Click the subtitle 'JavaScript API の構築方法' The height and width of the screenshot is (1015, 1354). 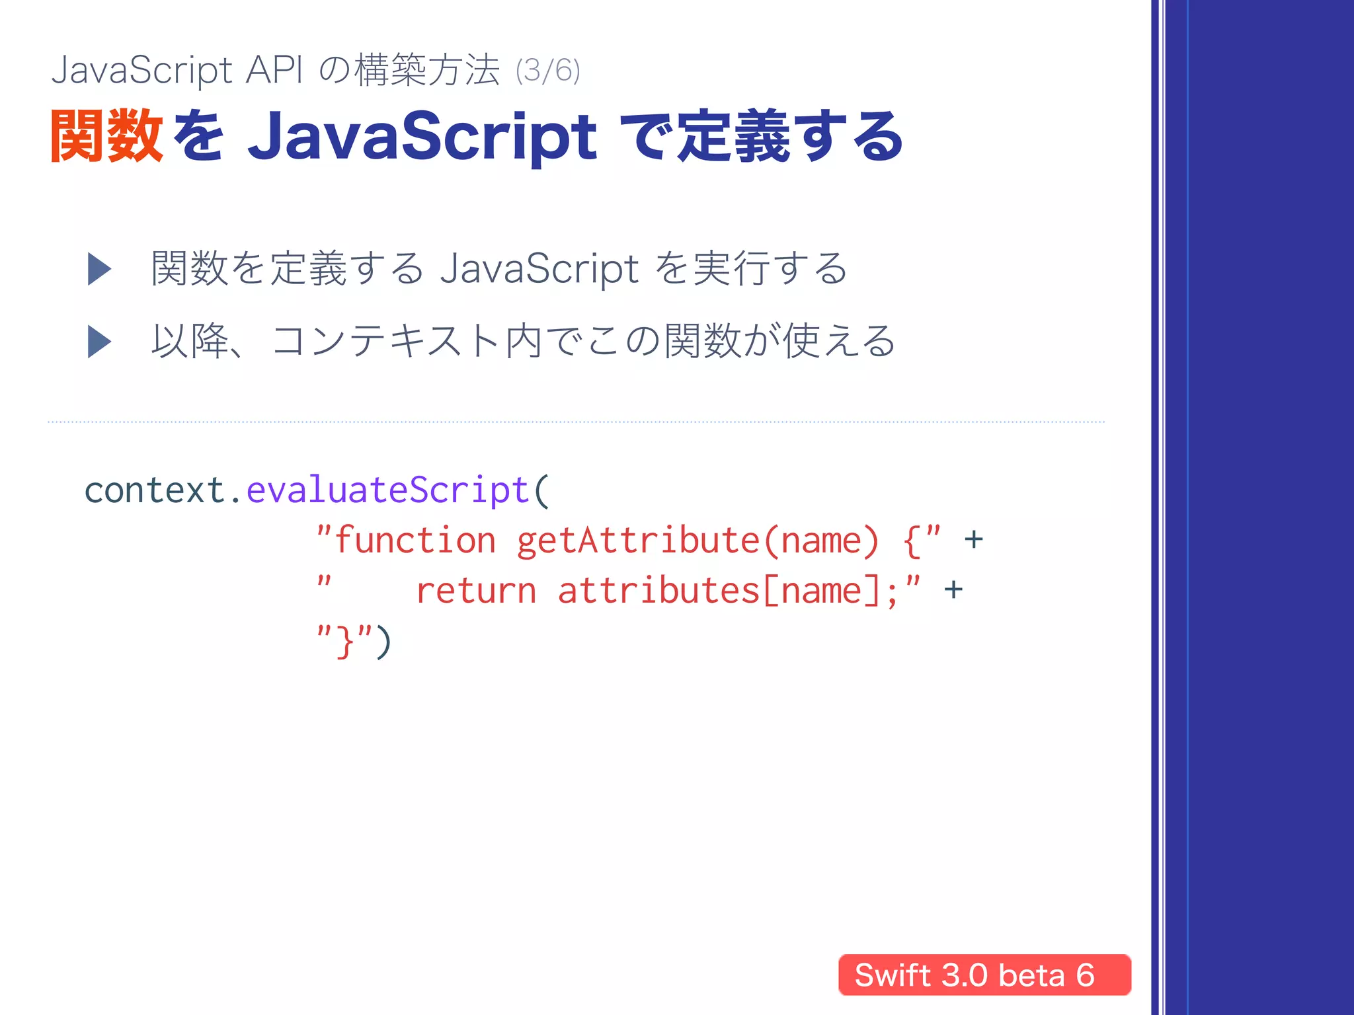click(x=275, y=70)
